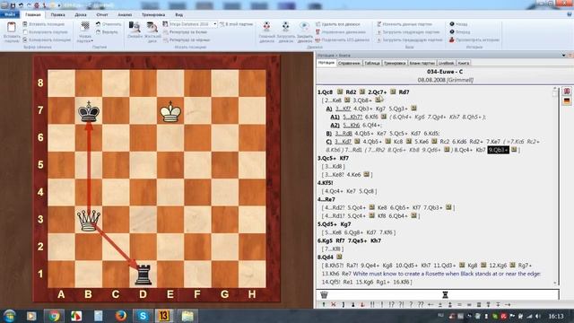Insert the !? interesting move annotation
574x323 pixels.
pos(392,304)
